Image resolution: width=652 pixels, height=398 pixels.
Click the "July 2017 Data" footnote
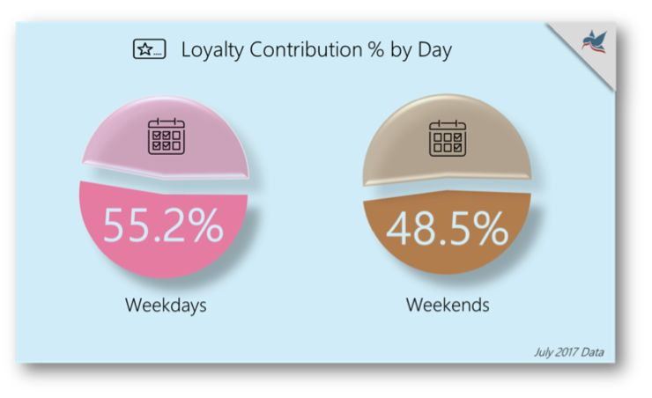point(569,352)
